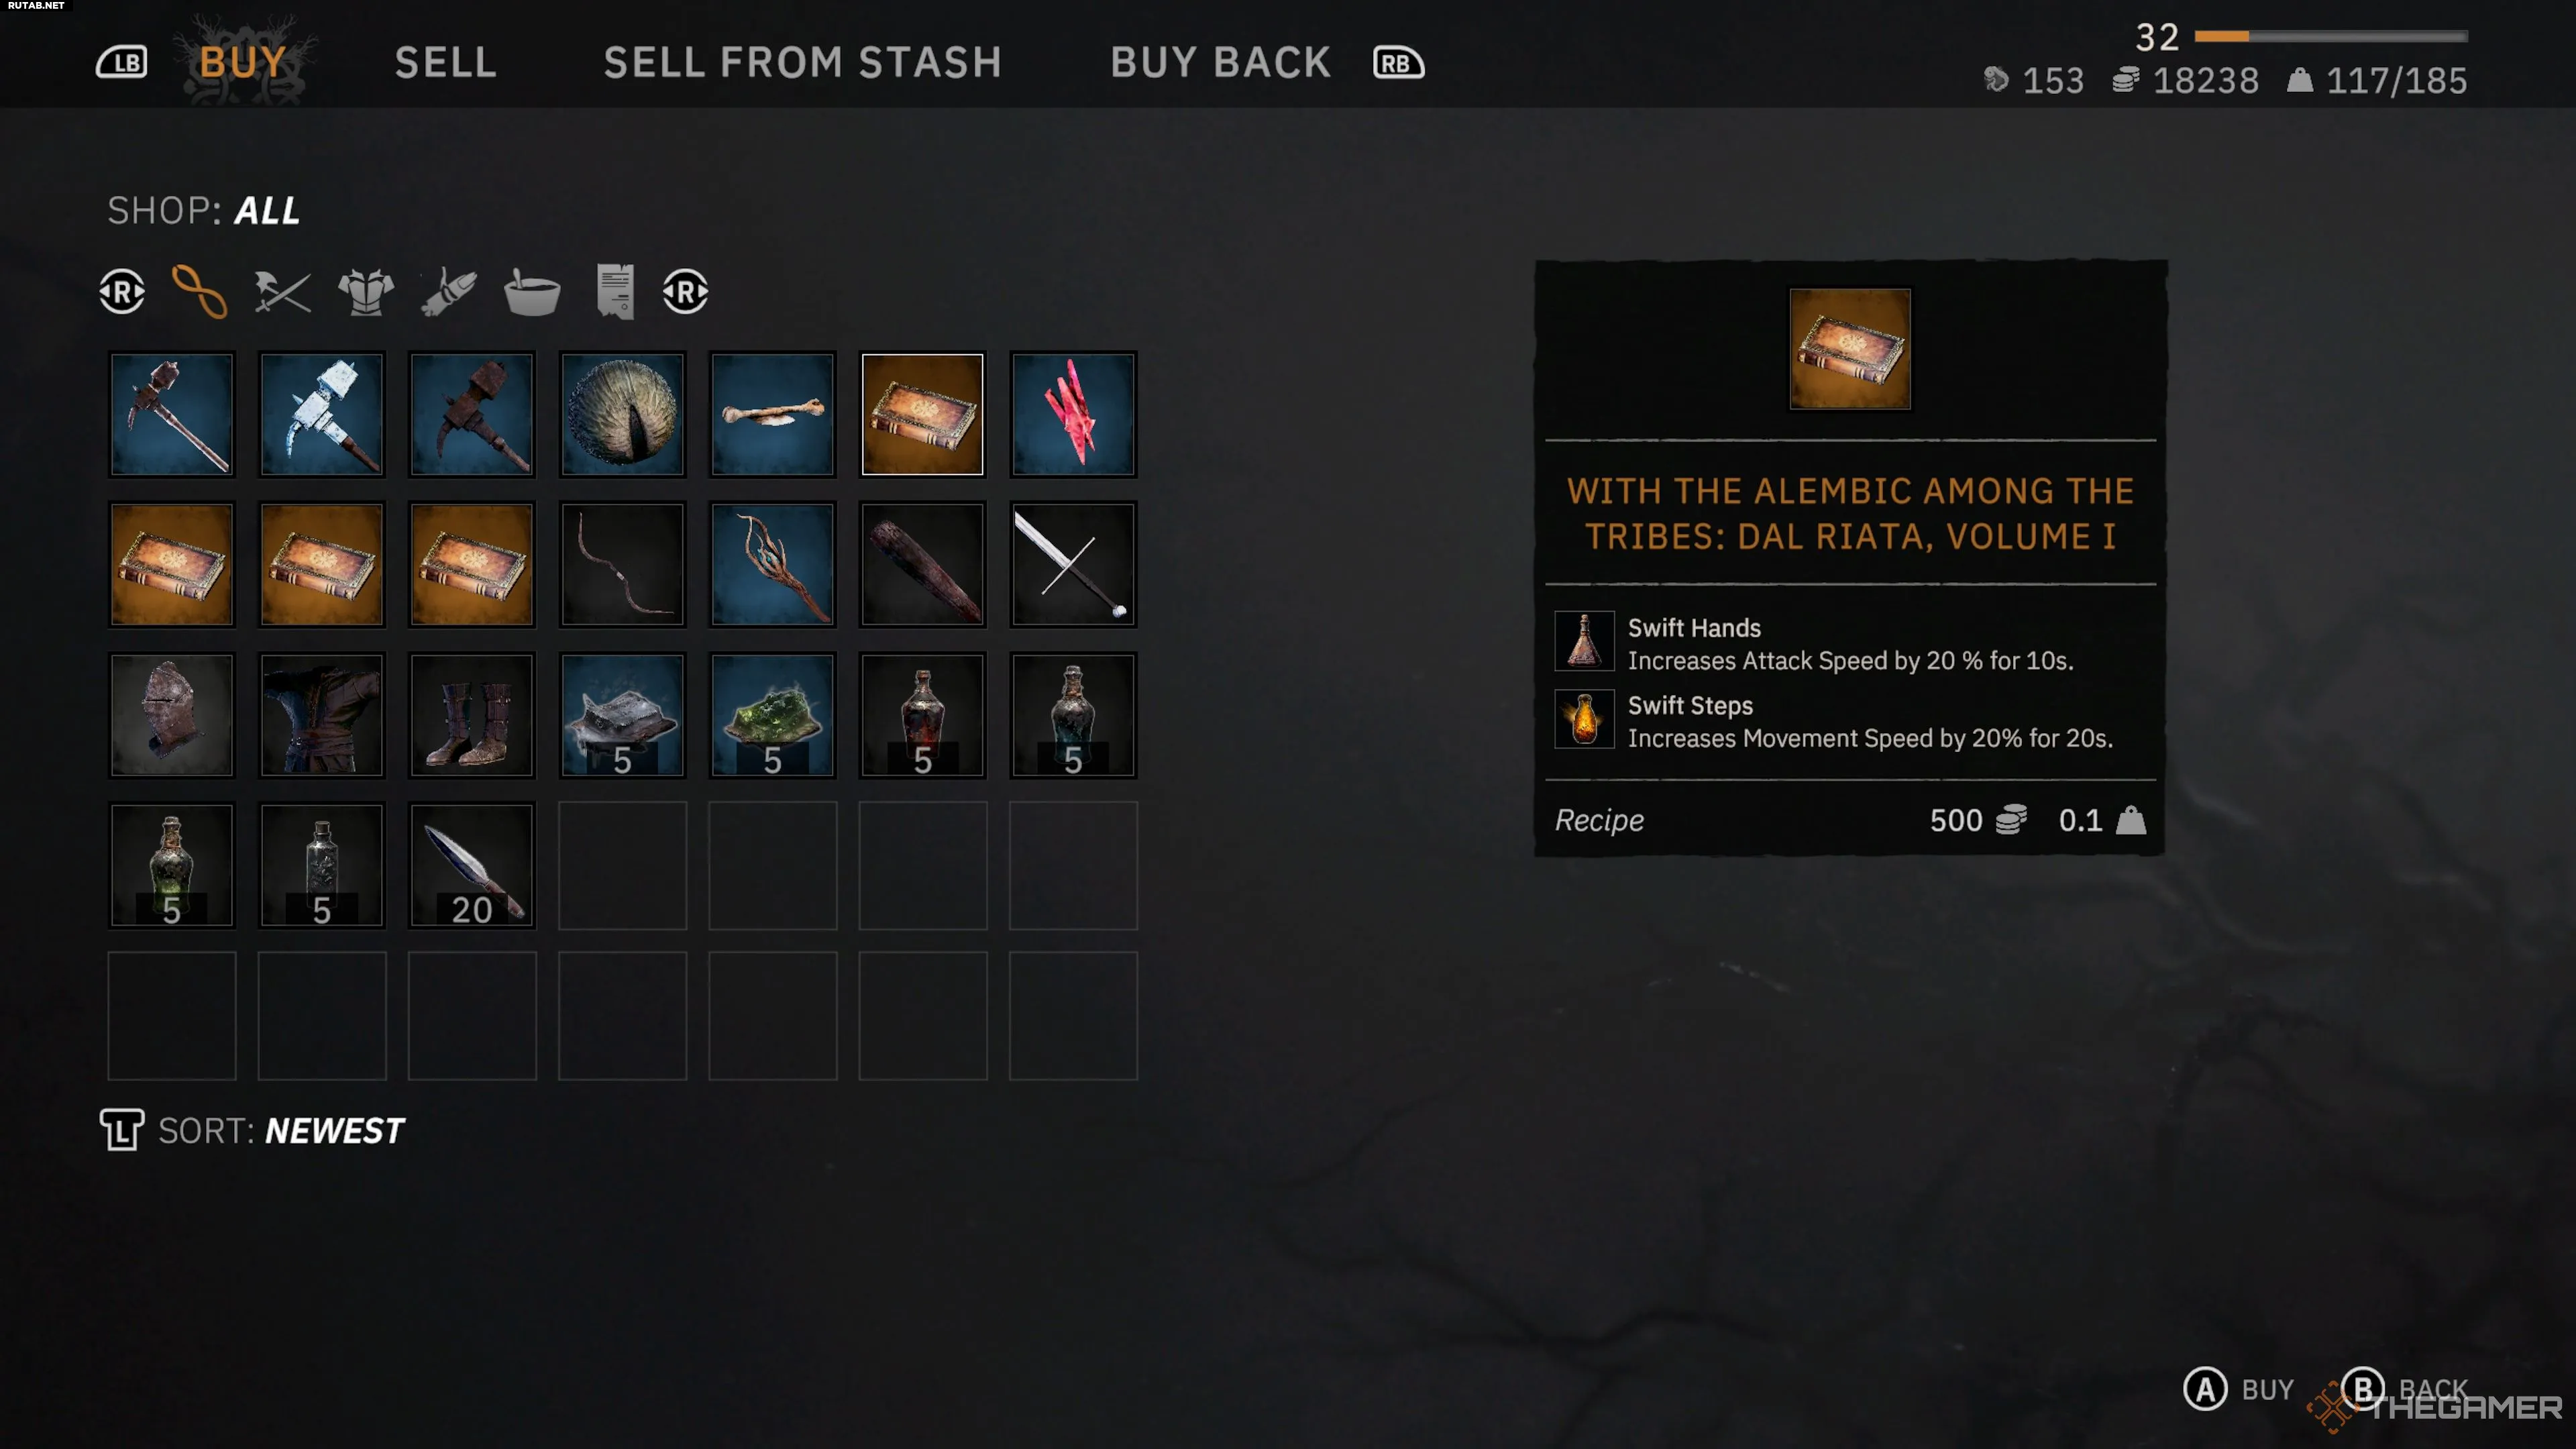This screenshot has height=1449, width=2576.
Task: Click the B BACK button
Action: (x=2404, y=1389)
